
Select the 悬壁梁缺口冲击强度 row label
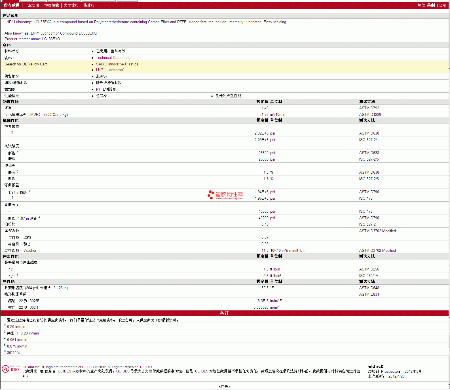pyautogui.click(x=21, y=262)
